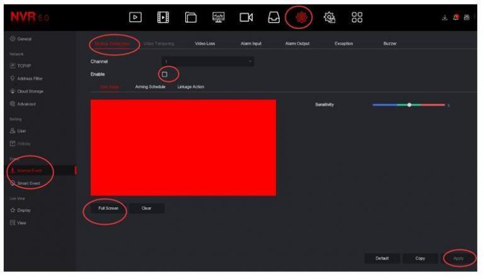Open the monitor graph icon in top bar
Screen dimensions: 484x279
coord(219,17)
